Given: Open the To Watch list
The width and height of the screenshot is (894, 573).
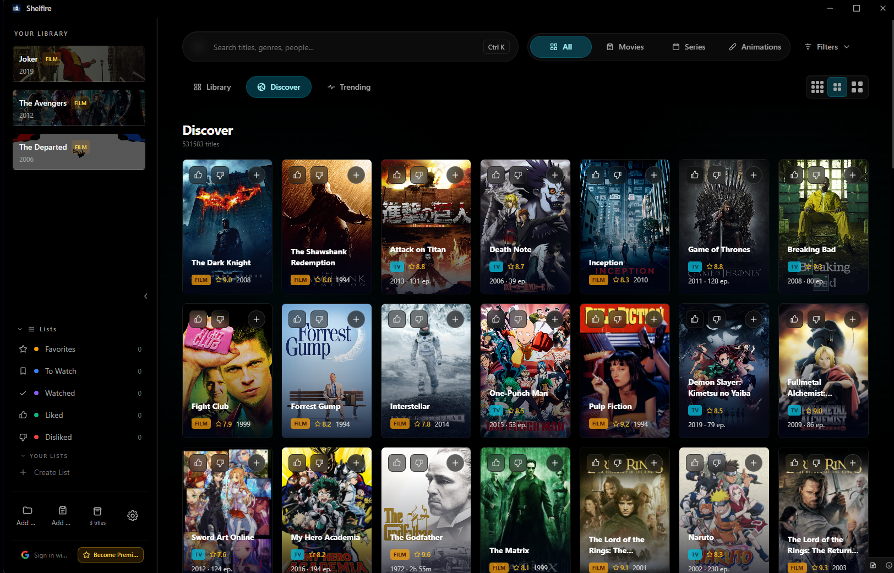Looking at the screenshot, I should tap(80, 371).
